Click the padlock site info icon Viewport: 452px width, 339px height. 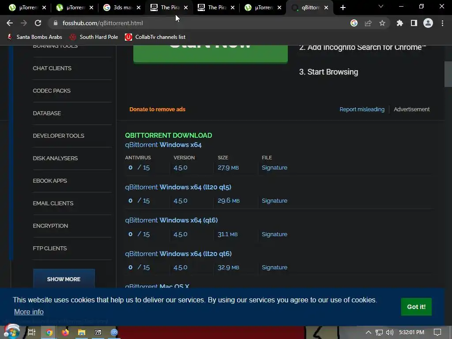click(x=56, y=23)
